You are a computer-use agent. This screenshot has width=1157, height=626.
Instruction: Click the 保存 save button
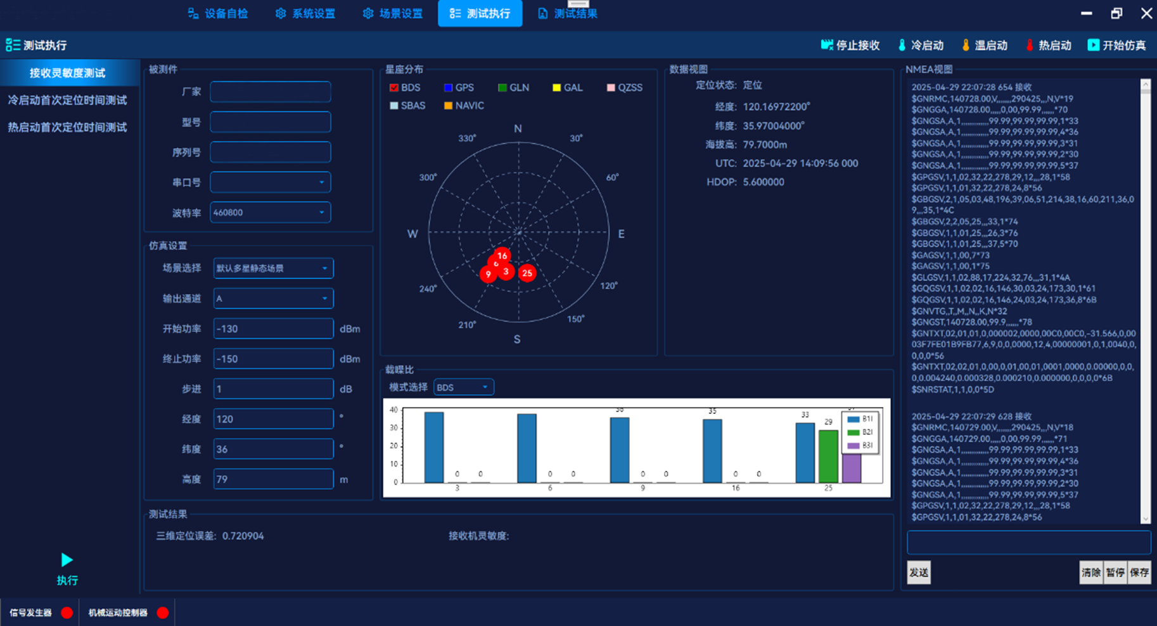coord(1139,572)
